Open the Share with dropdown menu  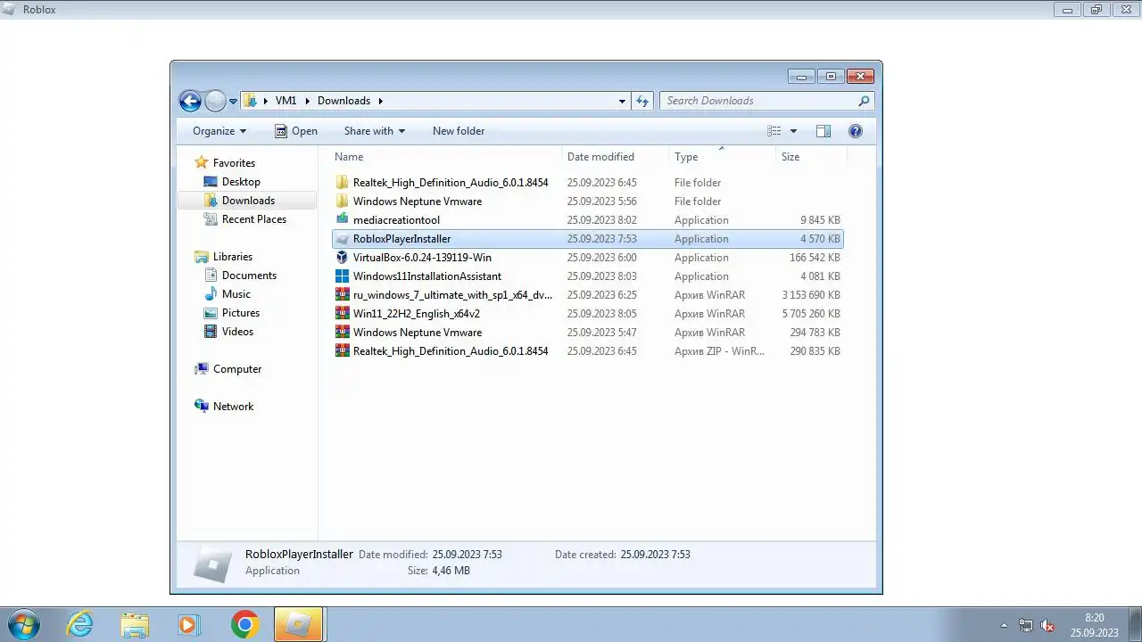pos(375,131)
